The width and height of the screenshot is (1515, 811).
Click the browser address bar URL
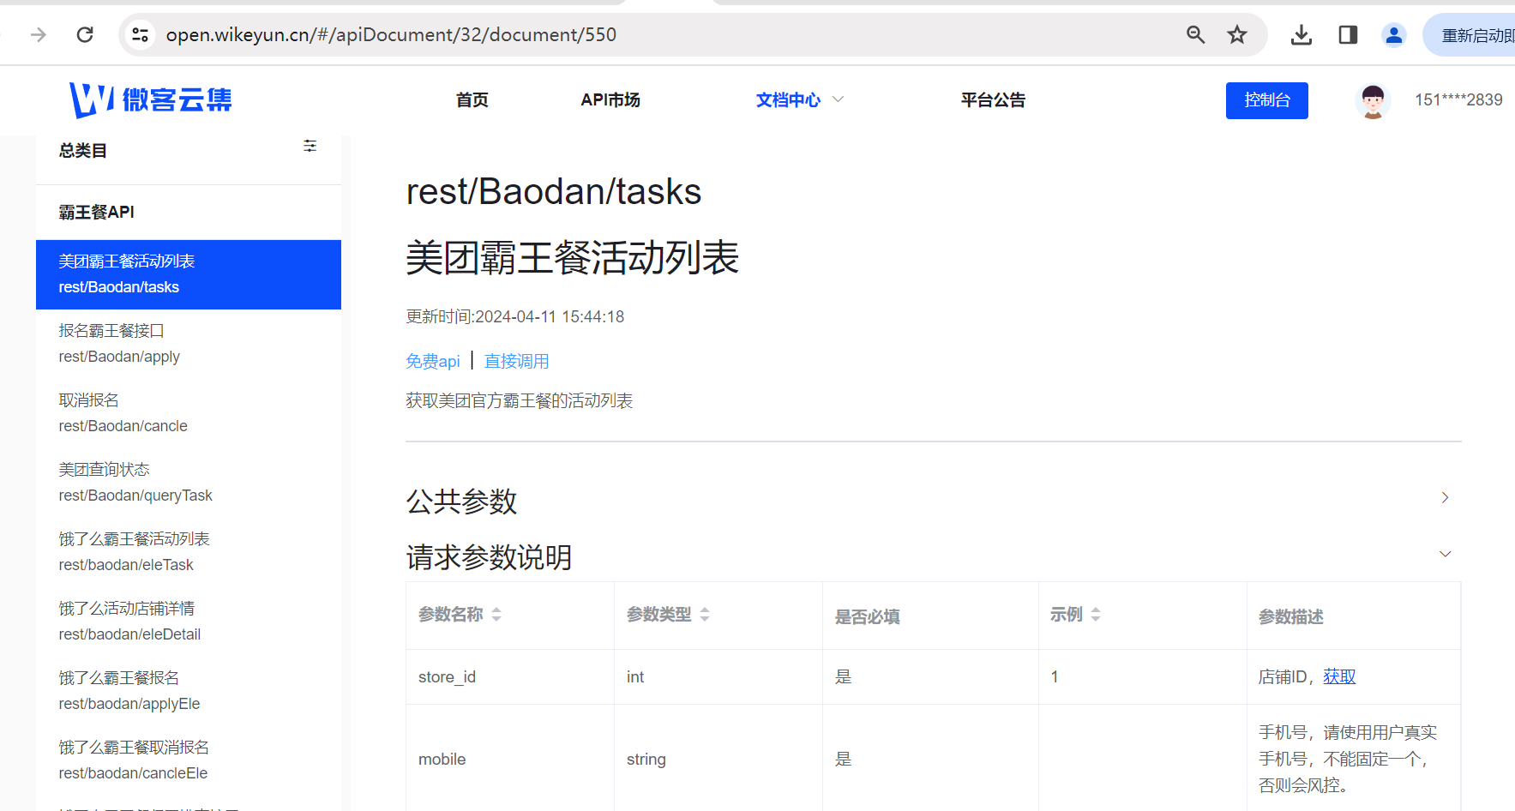coord(391,35)
